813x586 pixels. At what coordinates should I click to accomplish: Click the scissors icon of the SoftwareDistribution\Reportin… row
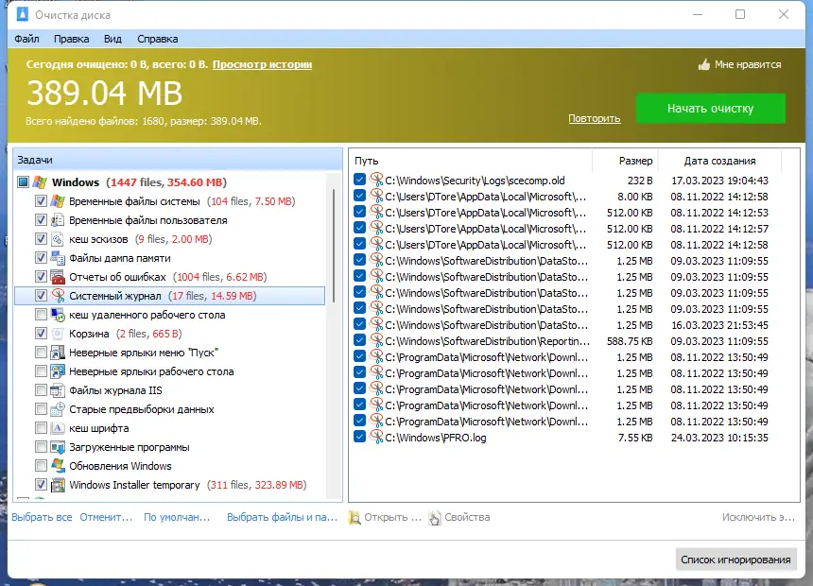pyautogui.click(x=376, y=340)
